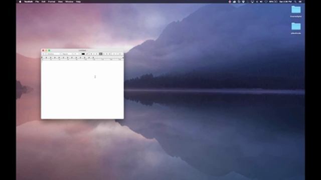Toggle bold formatting
321x180 pixels.
coord(91,54)
